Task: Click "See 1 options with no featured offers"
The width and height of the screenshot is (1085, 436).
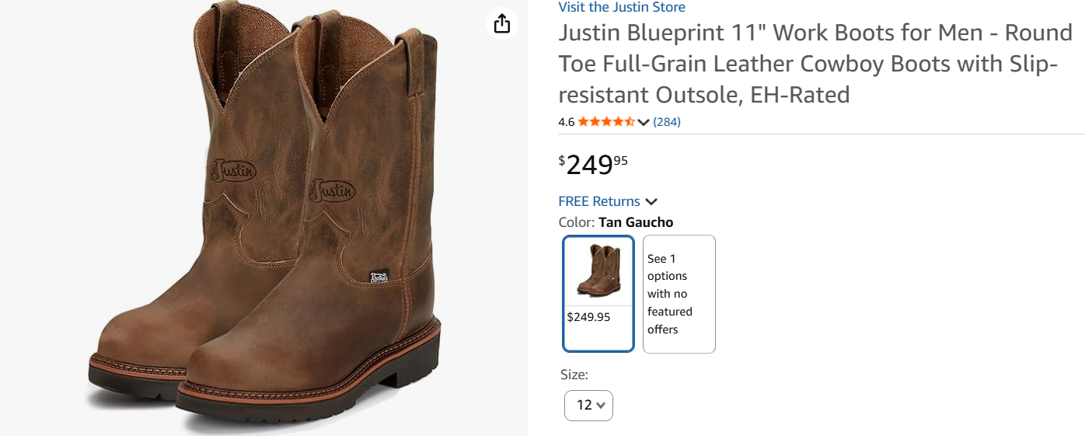Action: coord(679,294)
